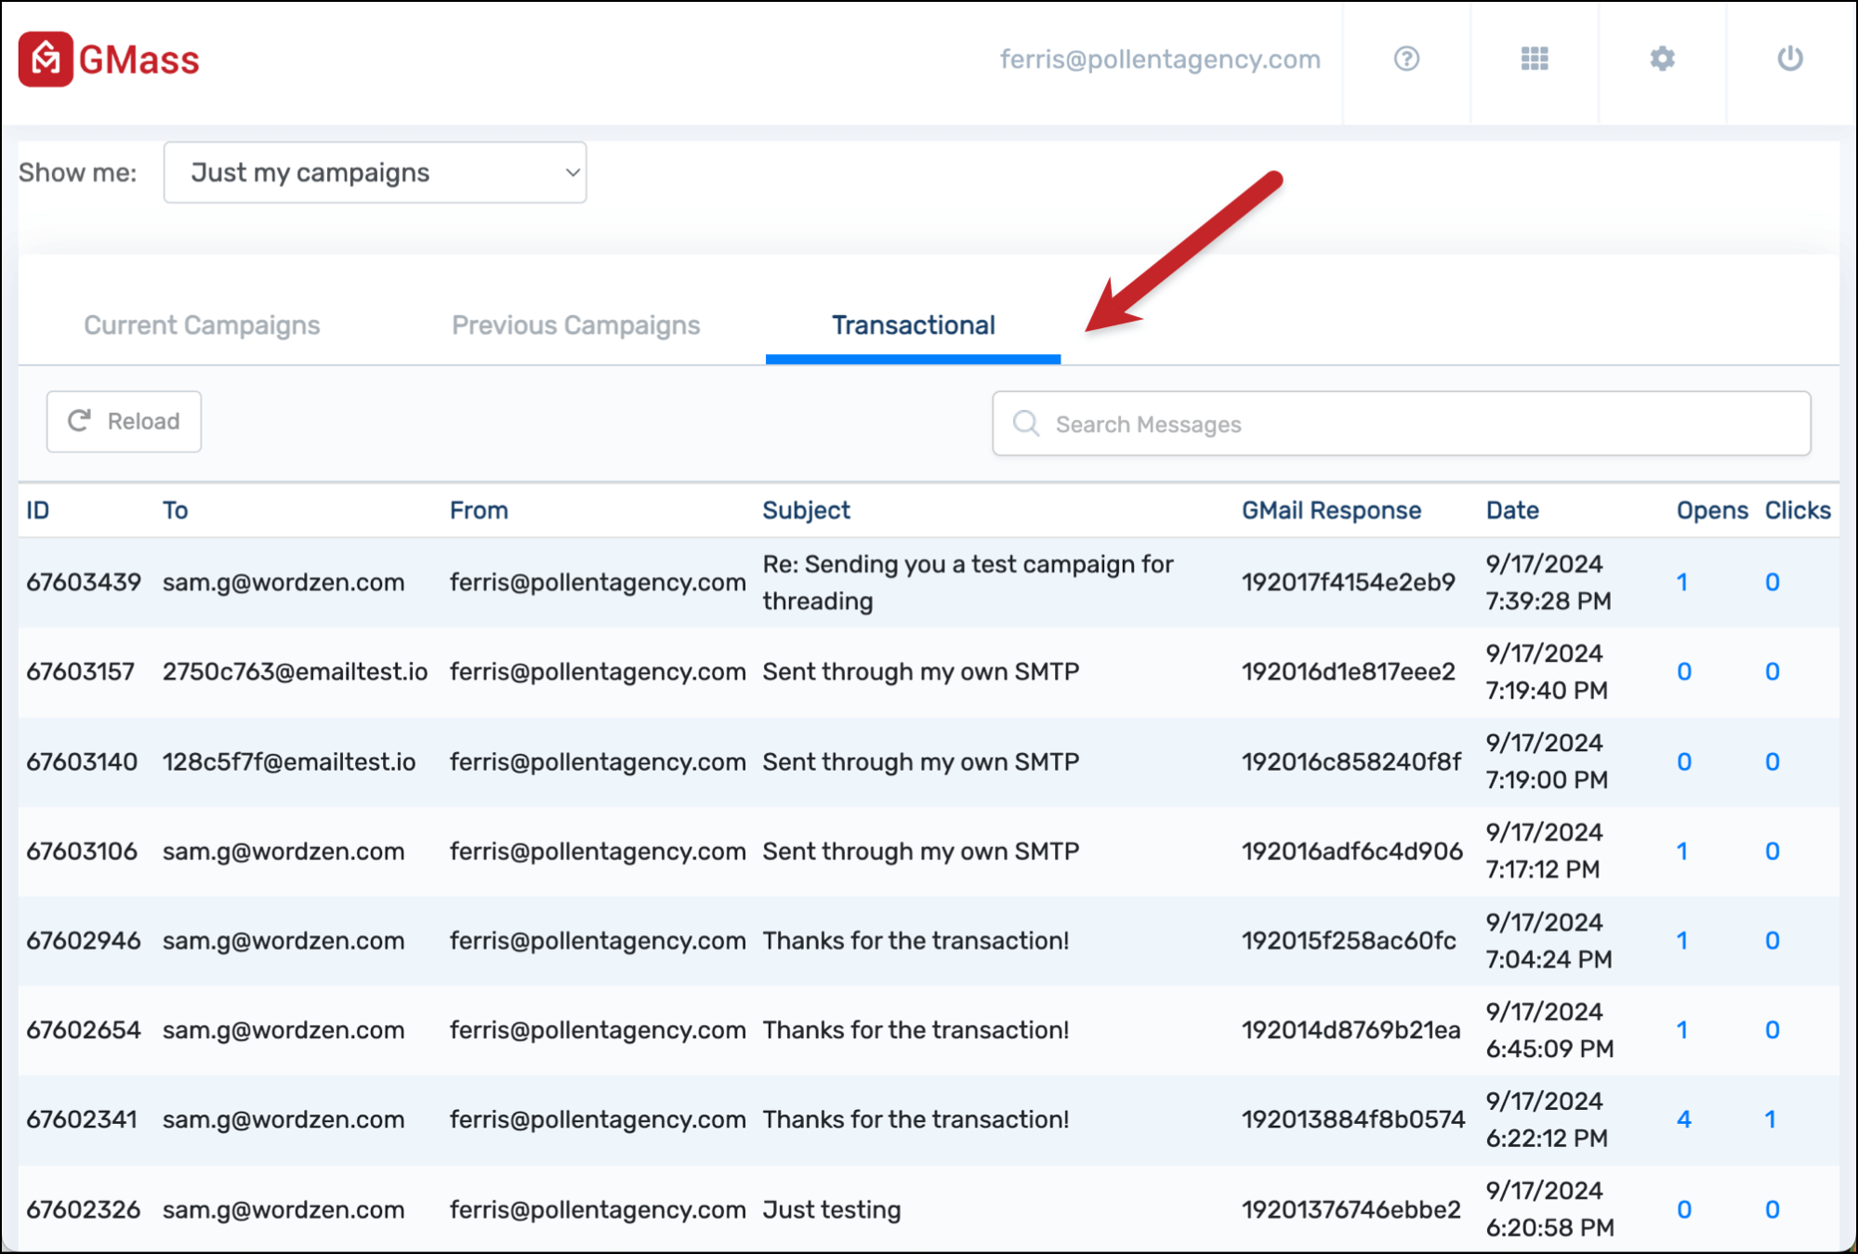The height and width of the screenshot is (1254, 1858).
Task: Select the Transactional tab
Action: click(913, 325)
